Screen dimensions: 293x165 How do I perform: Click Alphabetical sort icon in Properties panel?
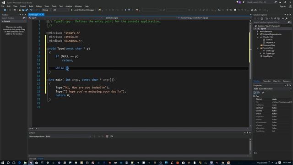pyautogui.click(x=258, y=93)
